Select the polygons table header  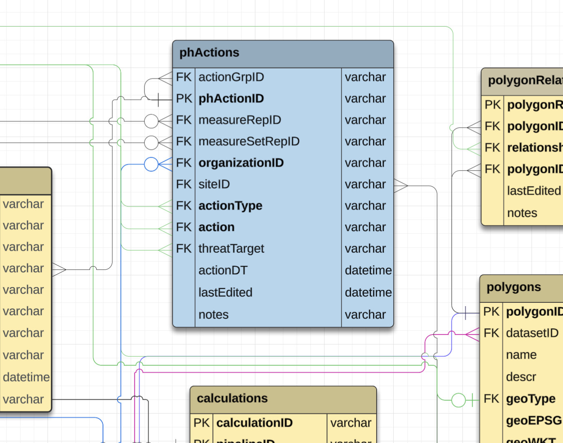click(x=521, y=288)
